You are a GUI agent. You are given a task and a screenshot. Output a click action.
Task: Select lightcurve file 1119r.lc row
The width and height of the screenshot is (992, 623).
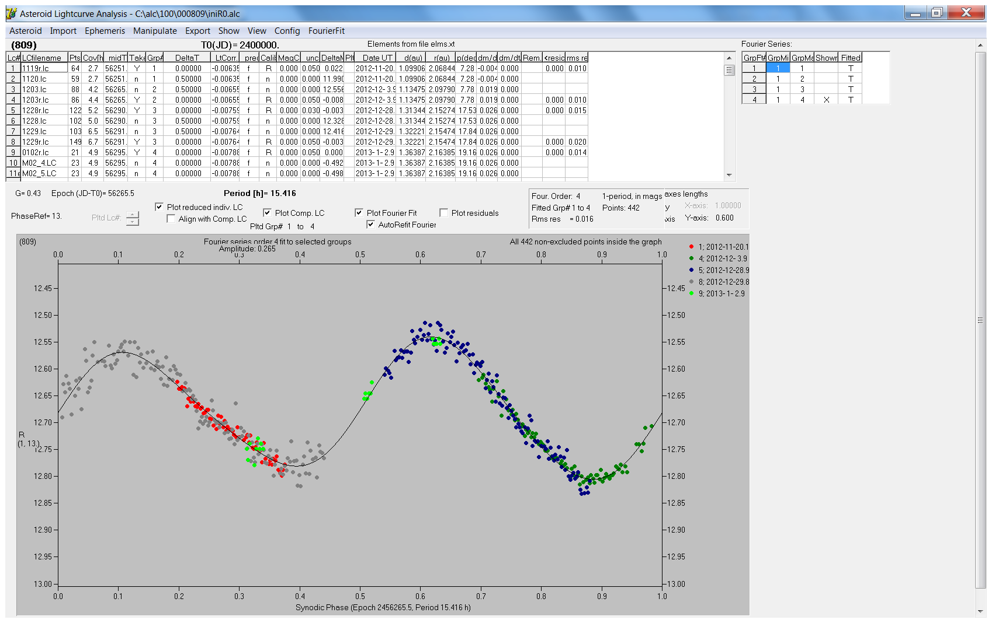coord(297,68)
